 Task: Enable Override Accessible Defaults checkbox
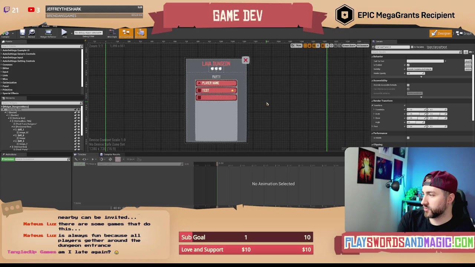408,85
